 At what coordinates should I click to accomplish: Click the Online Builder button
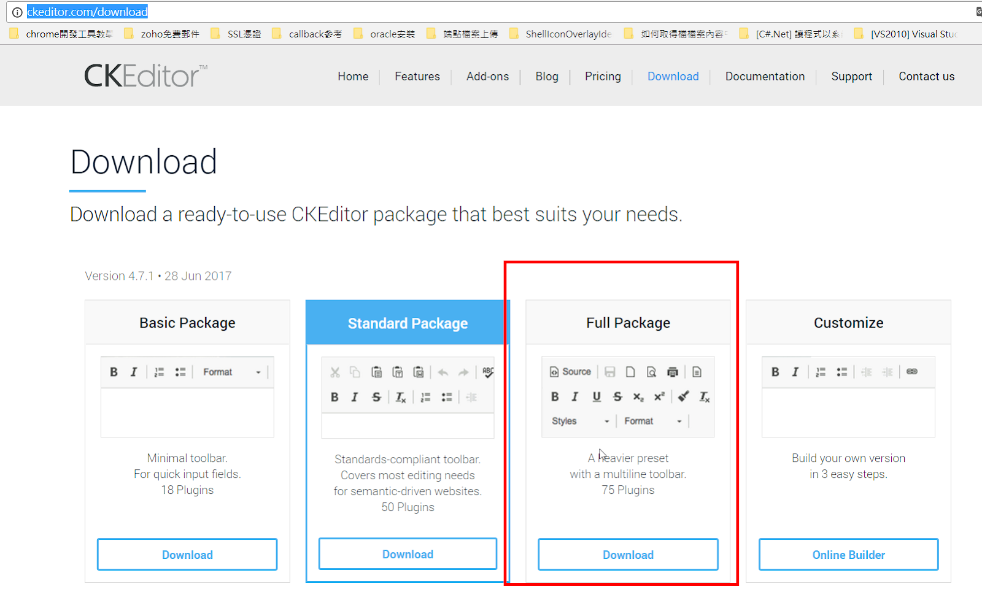pyautogui.click(x=849, y=555)
